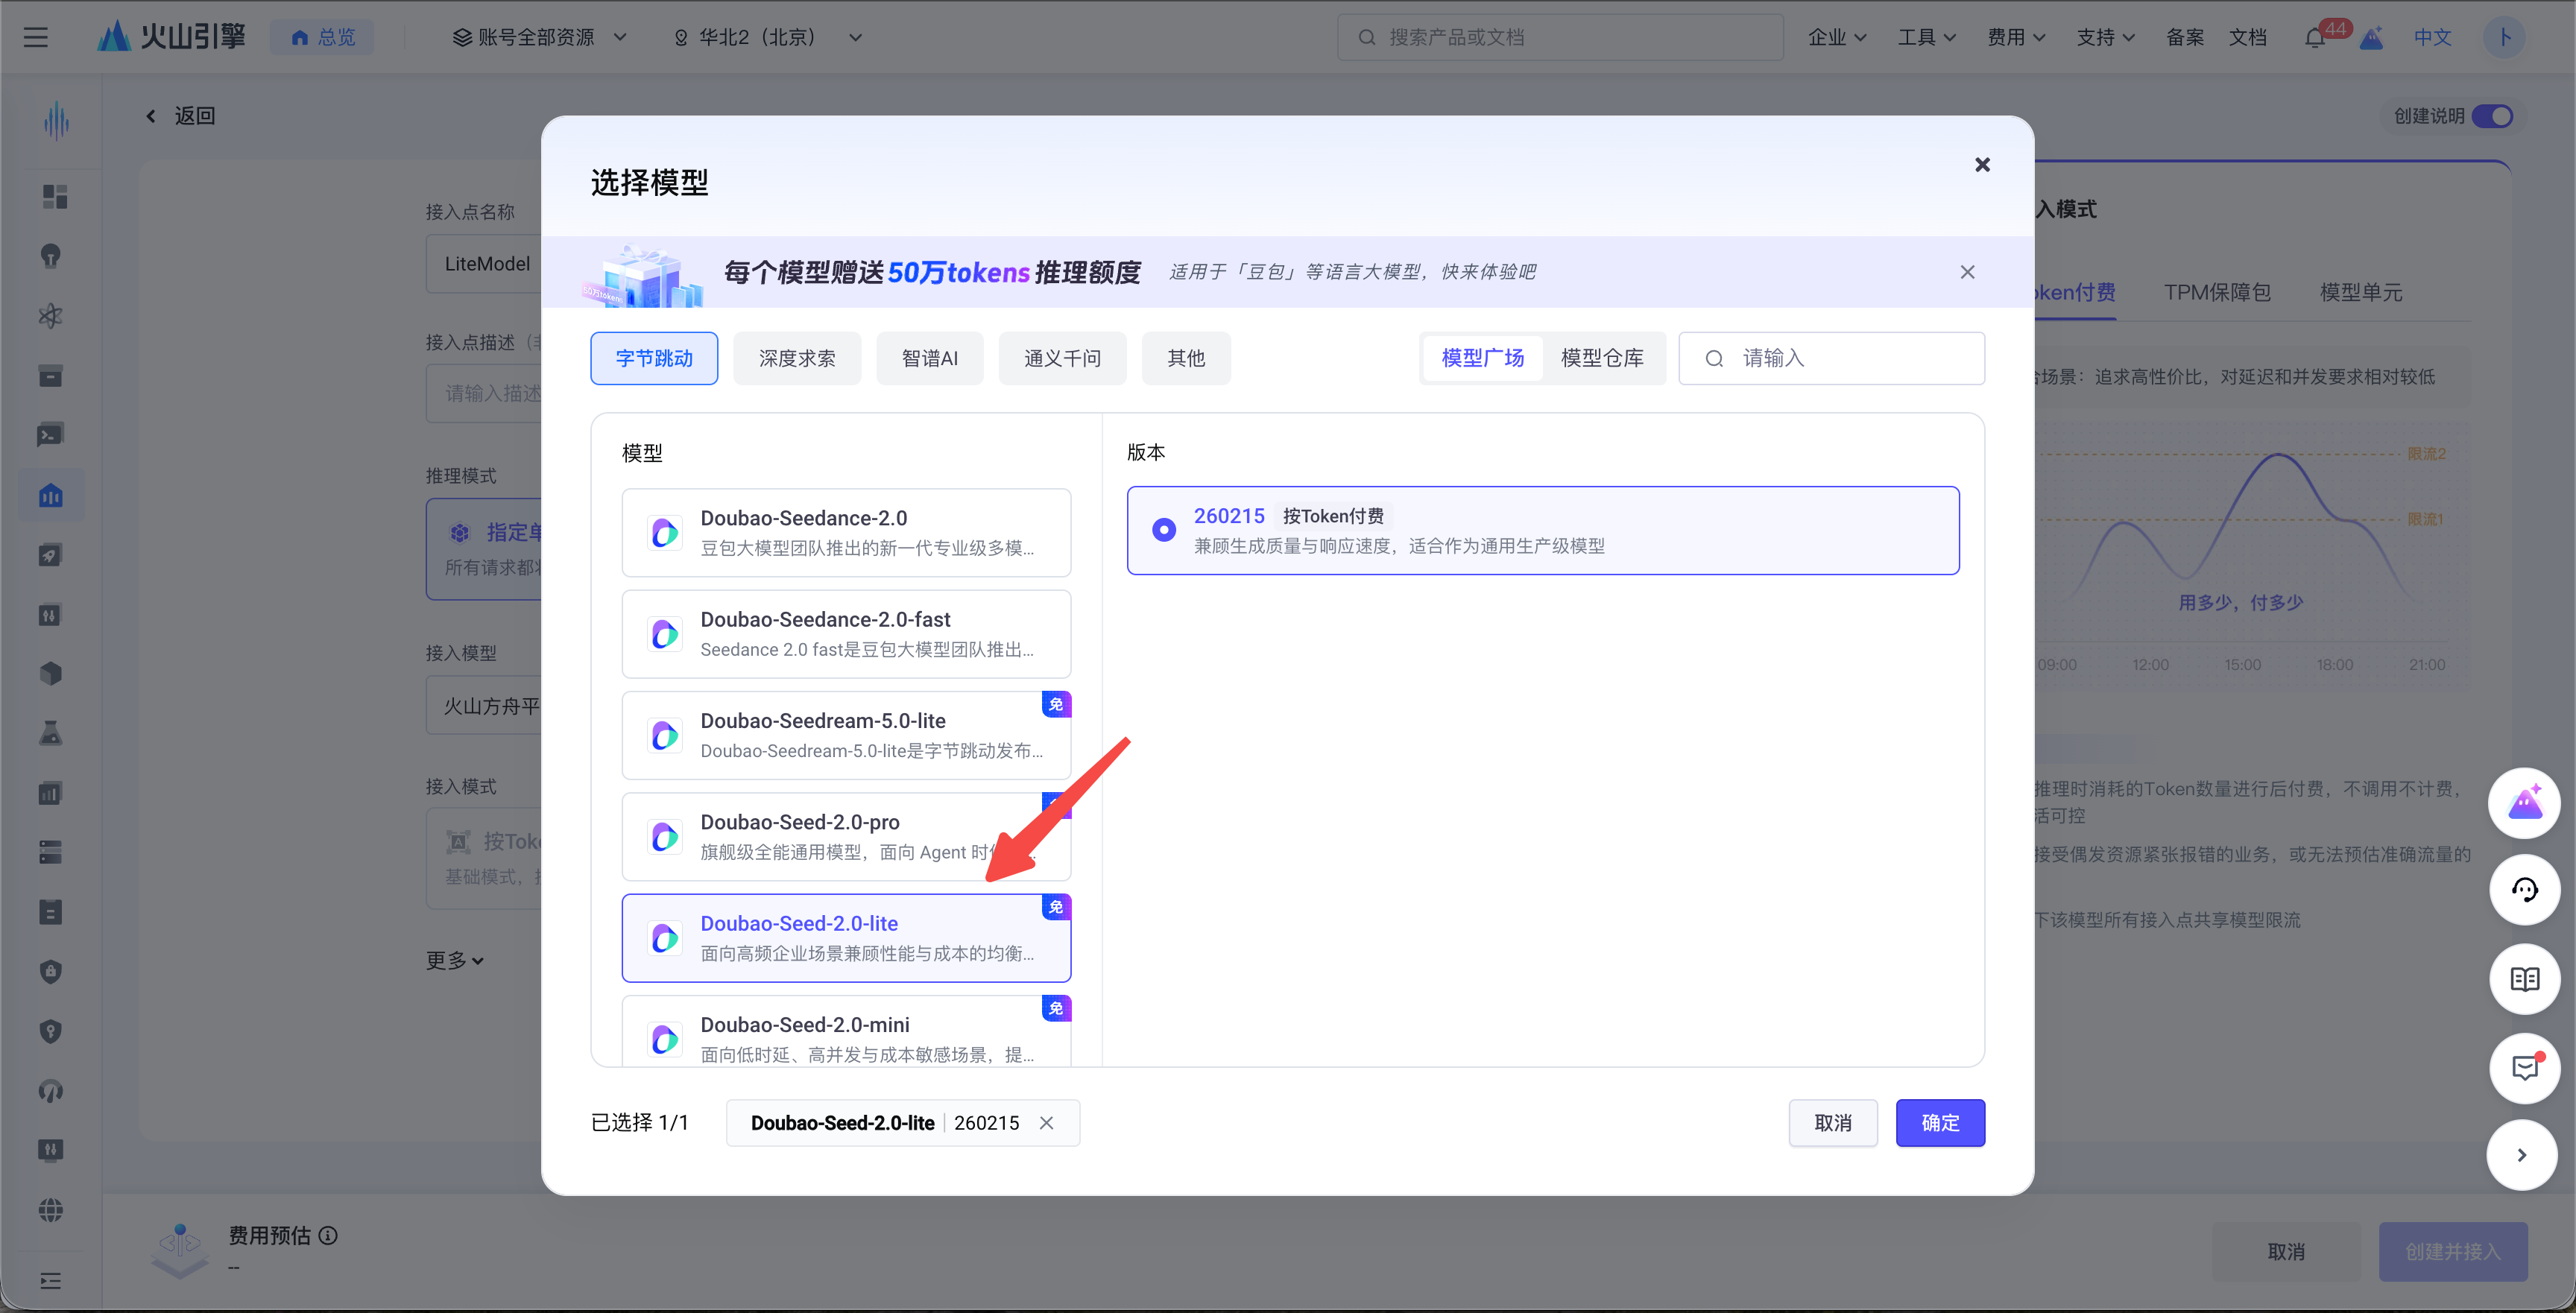
Task: Open the 文档 link in top bar
Action: [x=2248, y=37]
